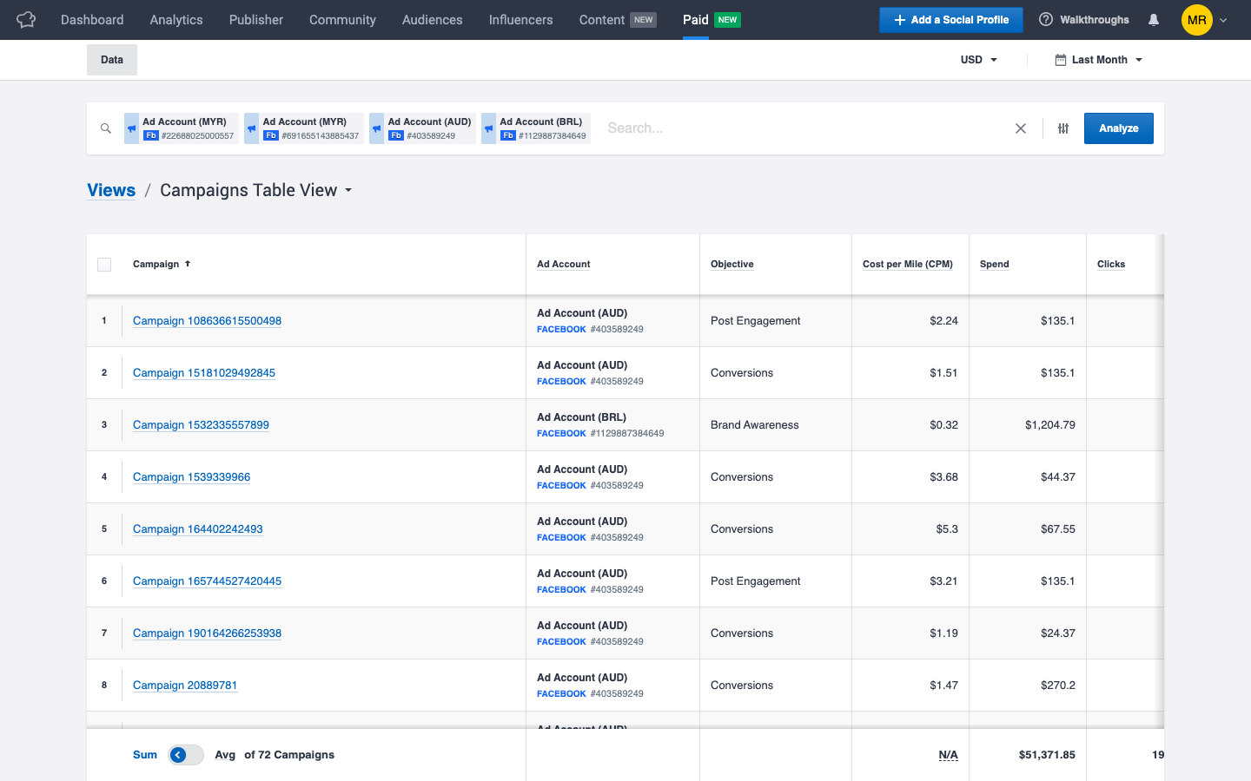Click the Add a Social Profile button
This screenshot has width=1251, height=781.
[x=950, y=19]
